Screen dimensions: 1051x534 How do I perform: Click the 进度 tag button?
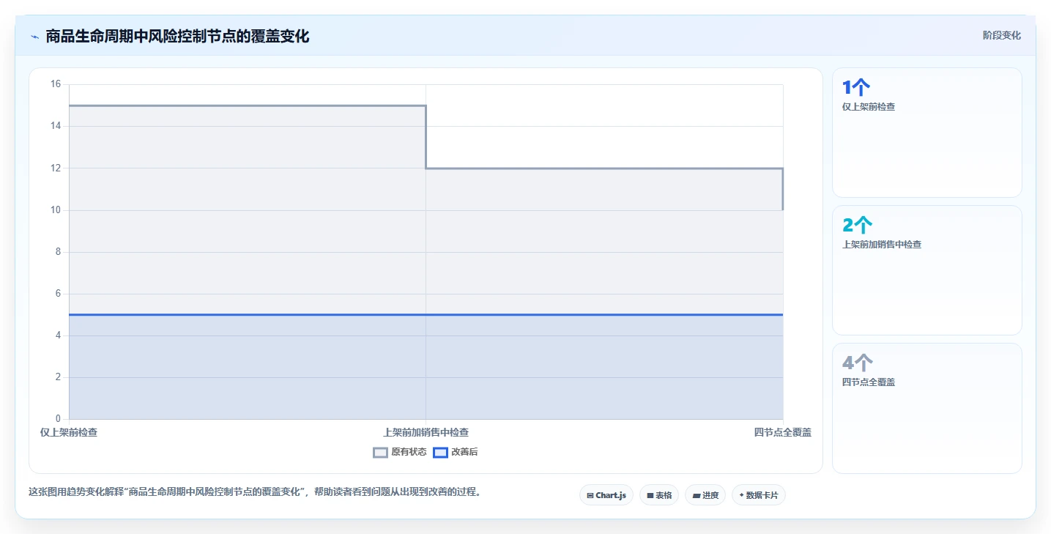point(705,495)
